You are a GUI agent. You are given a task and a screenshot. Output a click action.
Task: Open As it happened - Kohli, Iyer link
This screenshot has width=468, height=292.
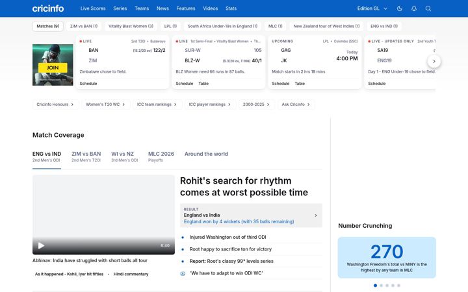click(x=70, y=274)
